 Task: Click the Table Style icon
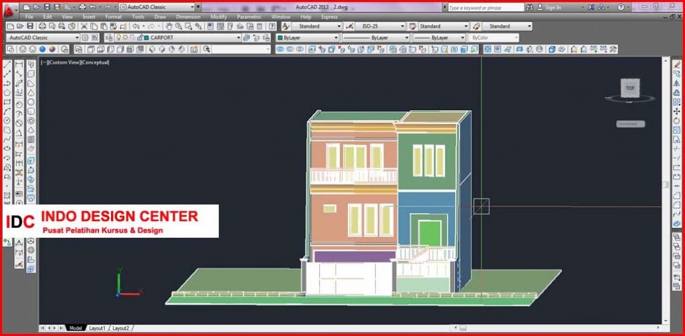412,26
